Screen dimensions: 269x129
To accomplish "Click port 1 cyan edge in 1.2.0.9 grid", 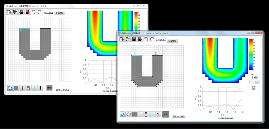I will coord(24,28).
